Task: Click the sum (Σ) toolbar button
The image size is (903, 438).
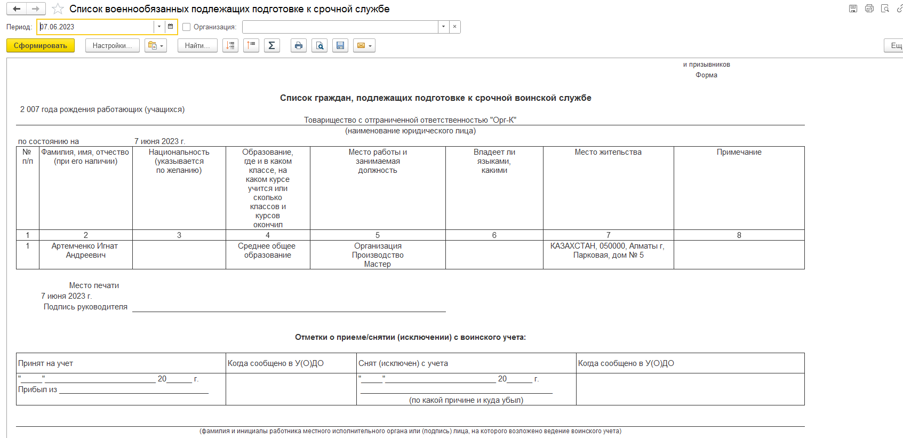Action: 271,46
